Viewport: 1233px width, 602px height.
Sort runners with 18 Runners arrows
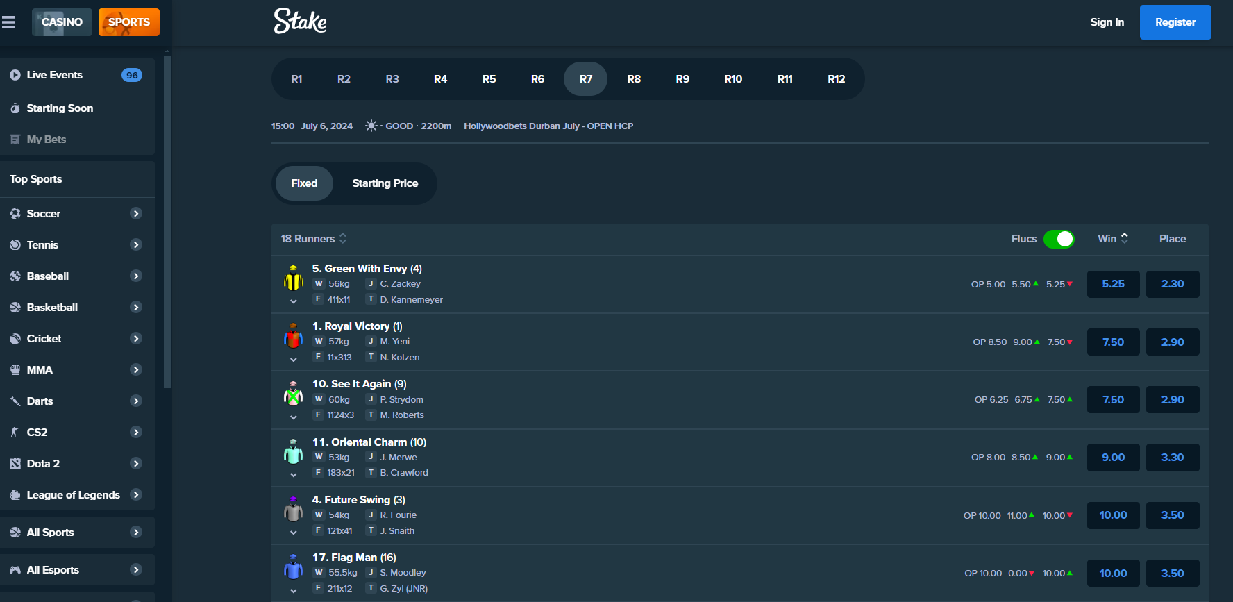point(343,239)
